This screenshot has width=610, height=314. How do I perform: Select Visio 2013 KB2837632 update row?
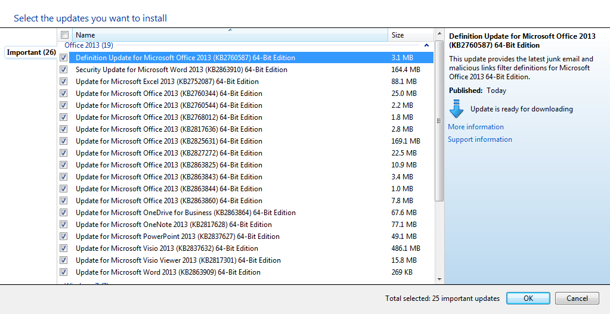[251, 248]
